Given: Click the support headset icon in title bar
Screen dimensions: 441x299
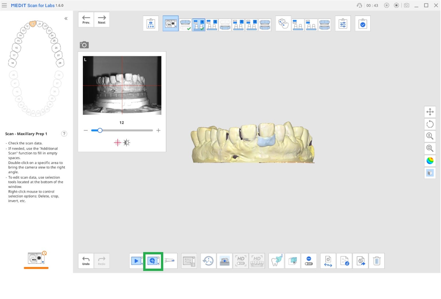Looking at the screenshot, I should tap(359, 5).
